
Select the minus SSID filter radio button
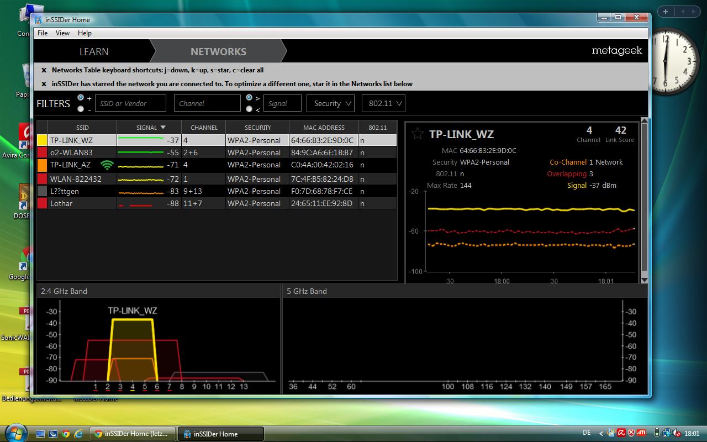point(81,109)
